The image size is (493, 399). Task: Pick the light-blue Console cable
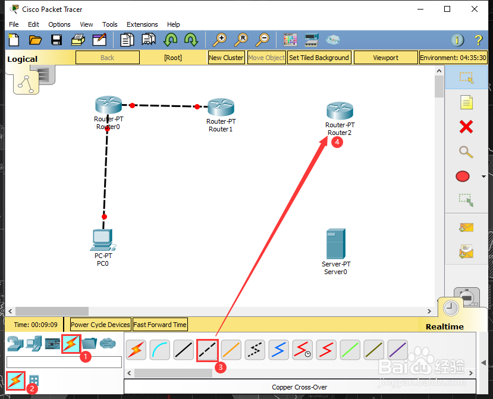[160, 350]
